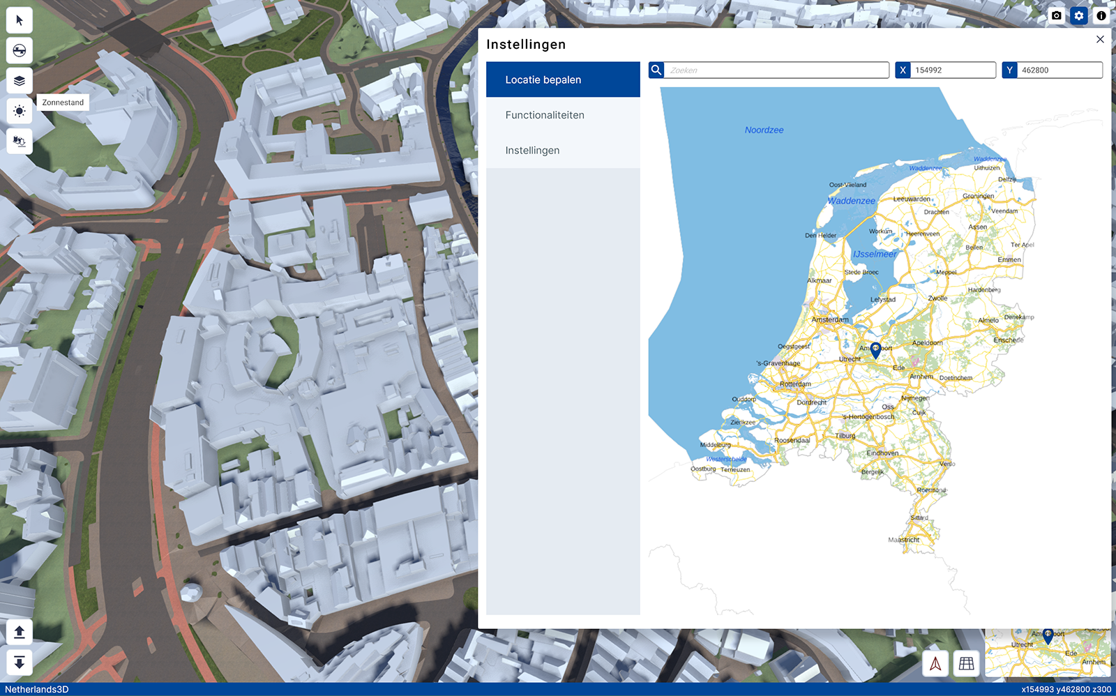Click Enschede on the map
The height and width of the screenshot is (696, 1116).
(x=1009, y=340)
